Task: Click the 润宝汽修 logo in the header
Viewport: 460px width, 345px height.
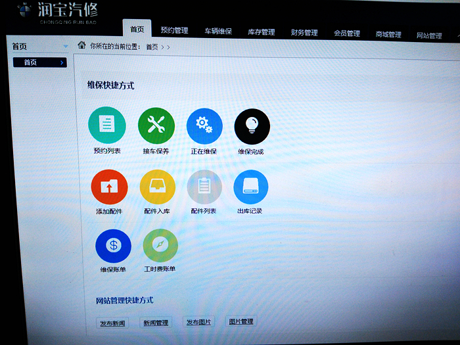Action: (x=58, y=12)
